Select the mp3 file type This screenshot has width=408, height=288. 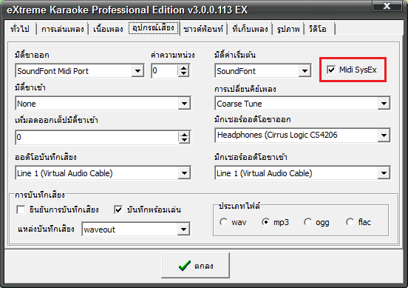click(x=265, y=222)
